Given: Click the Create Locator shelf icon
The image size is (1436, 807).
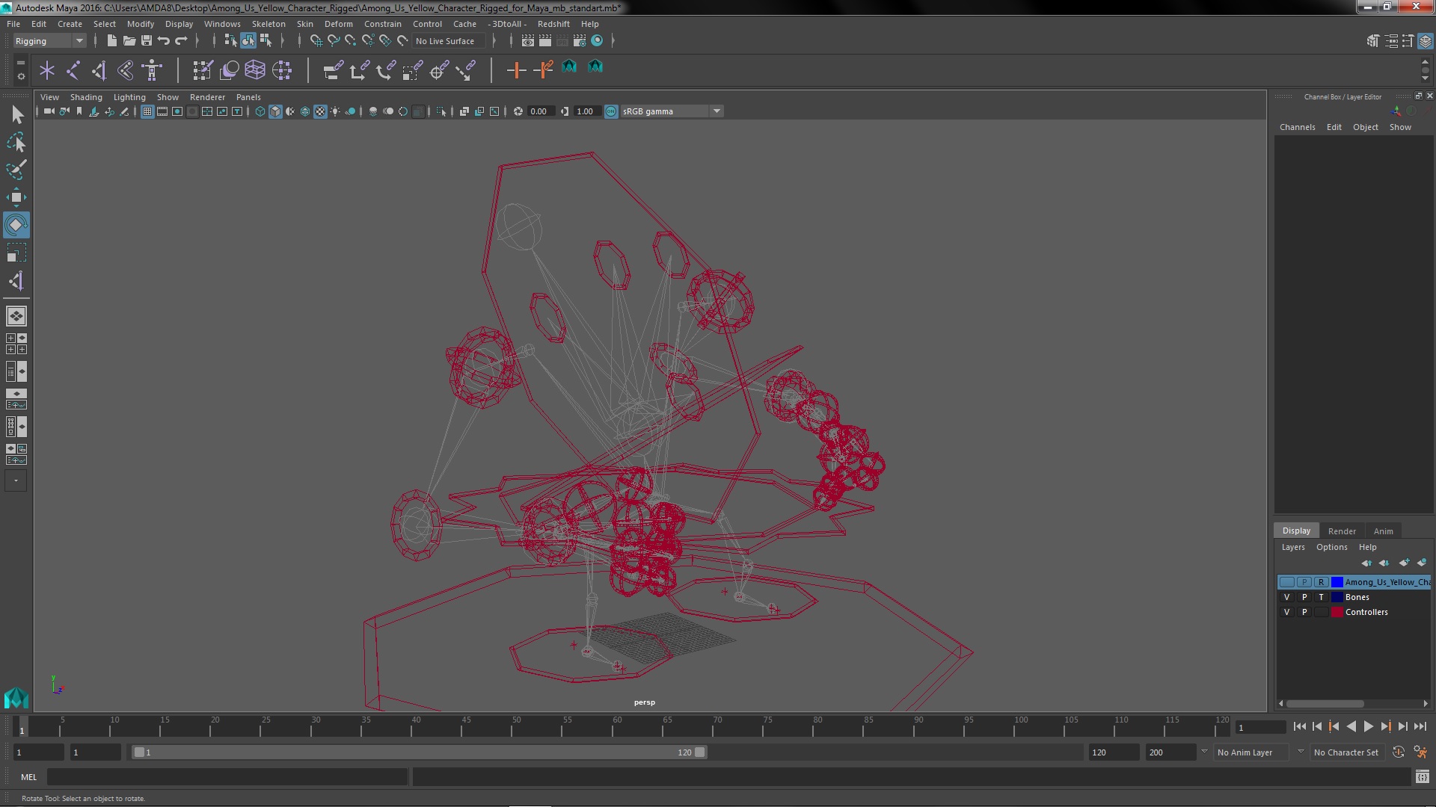Looking at the screenshot, I should tap(47, 70).
